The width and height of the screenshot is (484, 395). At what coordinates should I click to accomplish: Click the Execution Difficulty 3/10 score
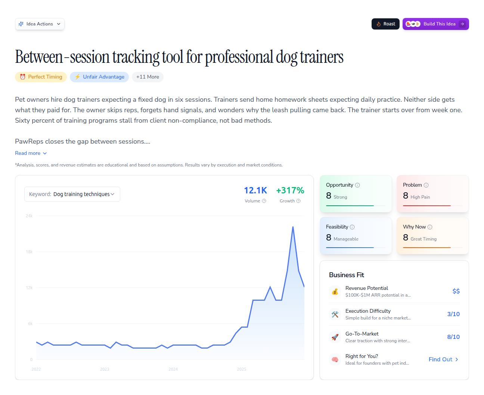(x=453, y=314)
